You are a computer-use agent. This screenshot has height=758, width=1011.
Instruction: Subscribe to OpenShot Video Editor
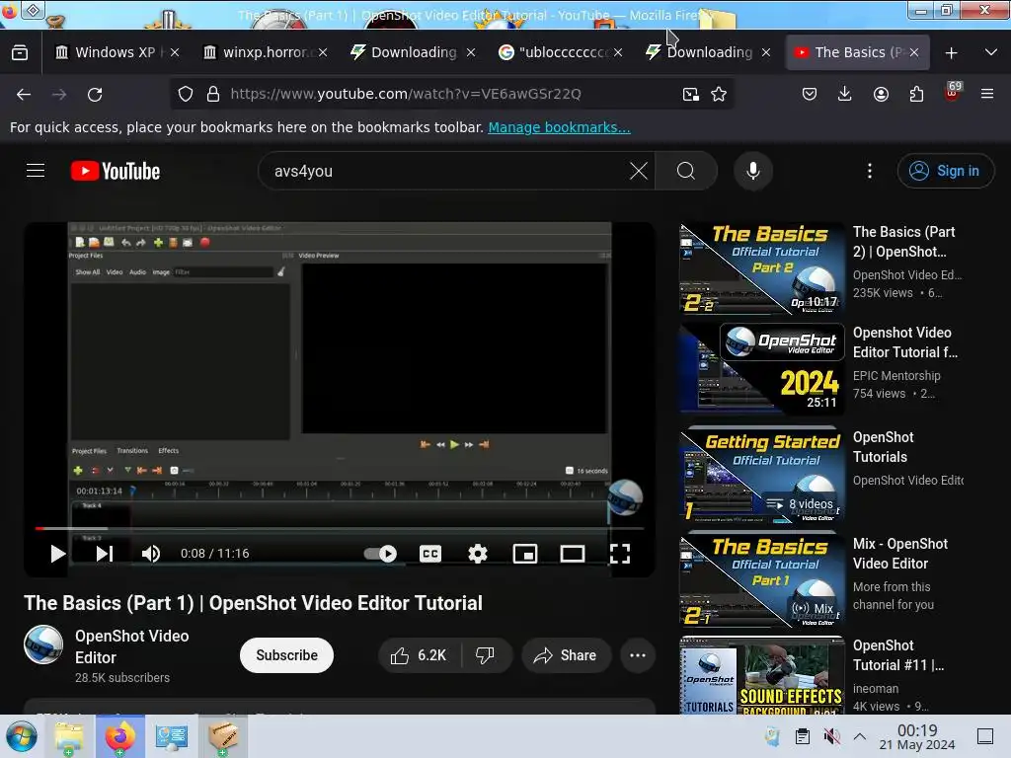tap(286, 655)
